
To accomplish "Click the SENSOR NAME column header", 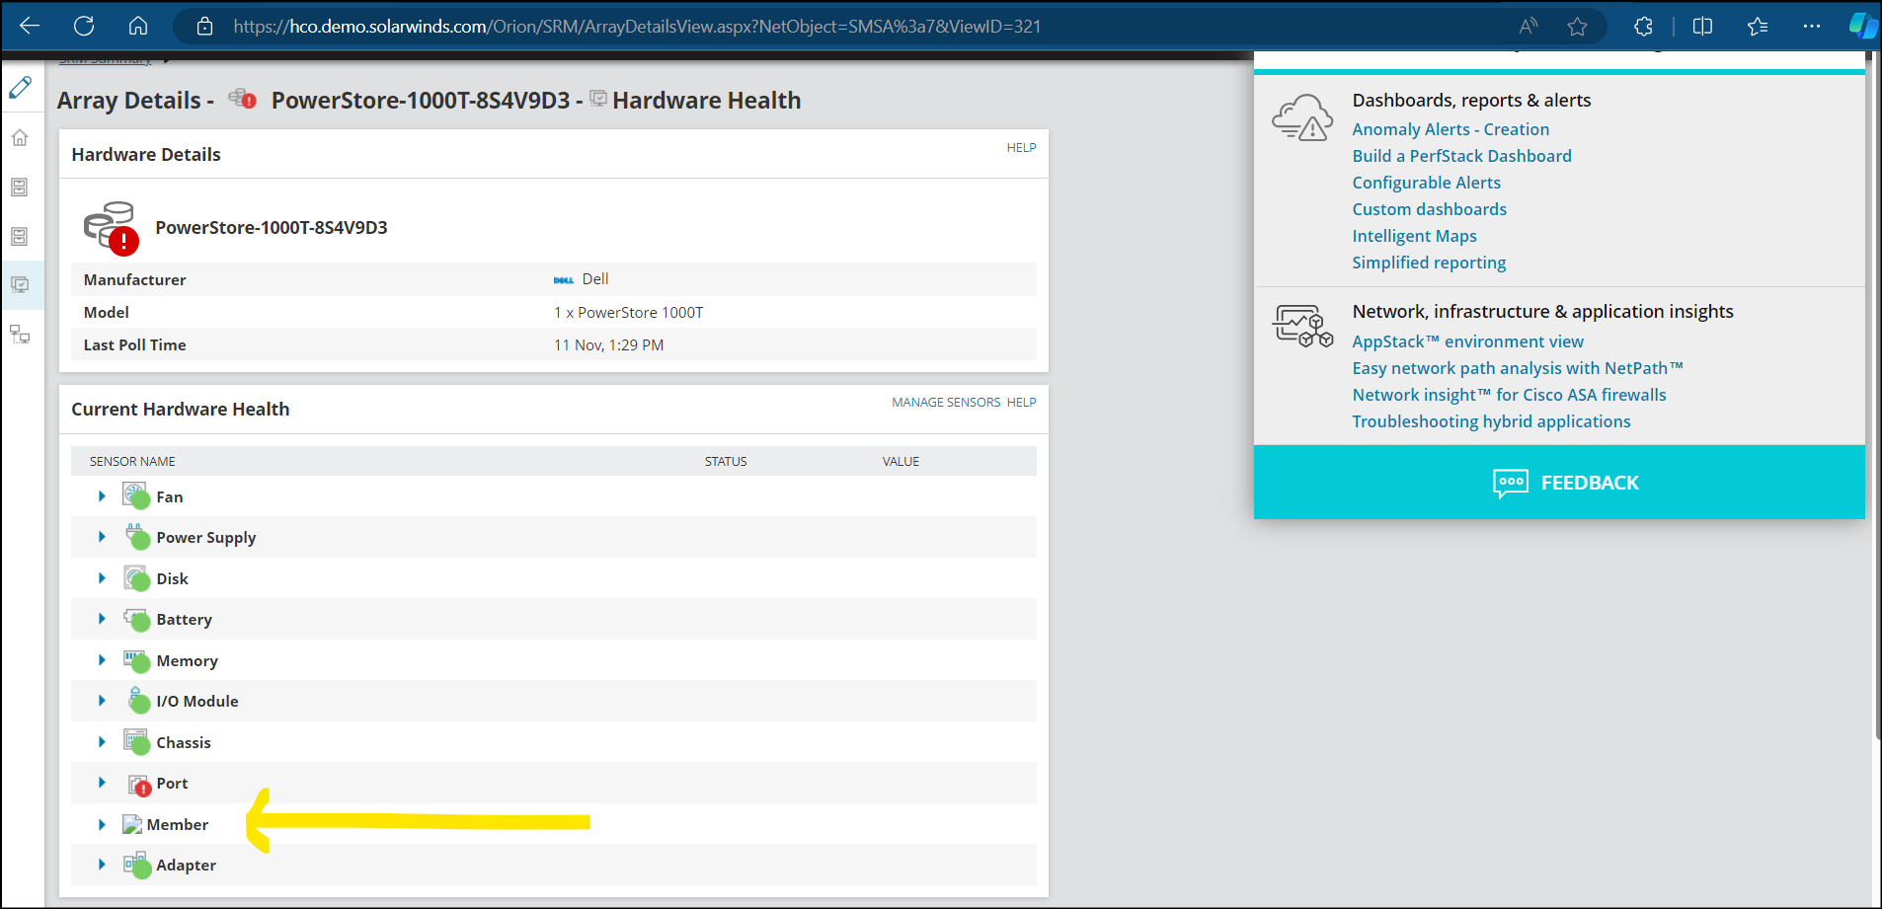I will pos(132,462).
